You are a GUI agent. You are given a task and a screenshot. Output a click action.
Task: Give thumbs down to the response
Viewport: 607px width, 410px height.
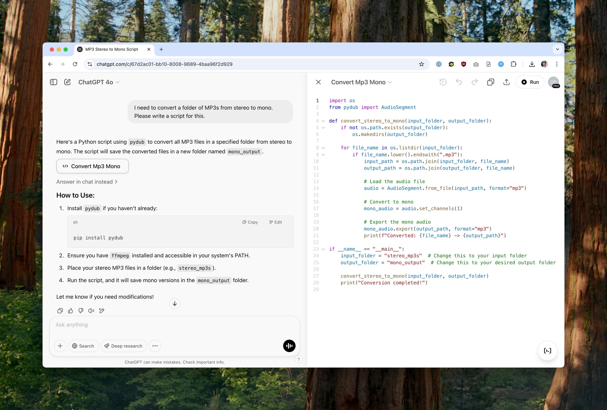(x=81, y=311)
